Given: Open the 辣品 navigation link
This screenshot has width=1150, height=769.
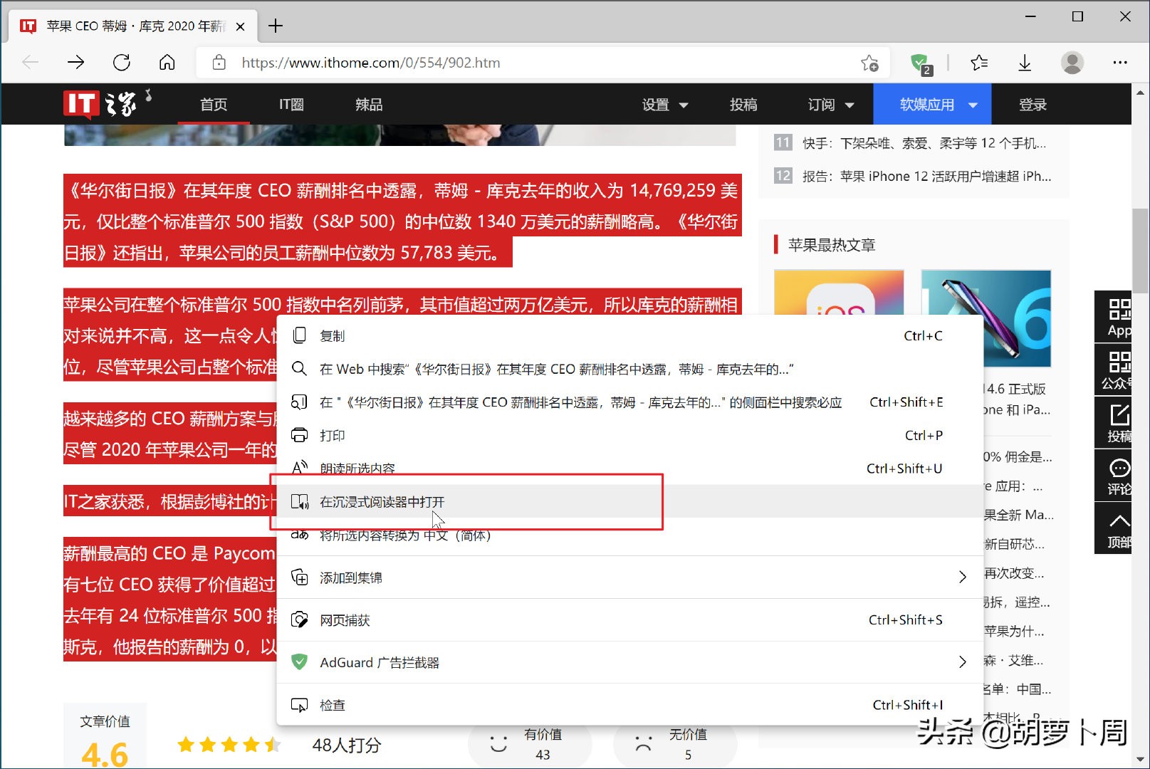Looking at the screenshot, I should click(x=367, y=104).
